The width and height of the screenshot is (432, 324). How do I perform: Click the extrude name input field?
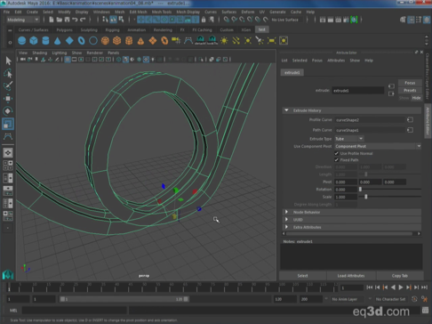358,91
